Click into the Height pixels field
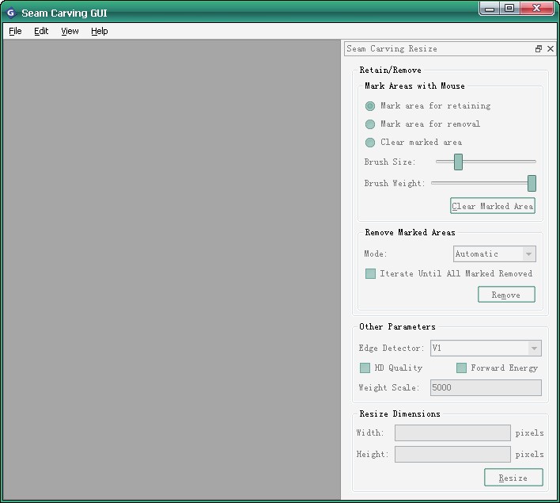 click(x=452, y=455)
